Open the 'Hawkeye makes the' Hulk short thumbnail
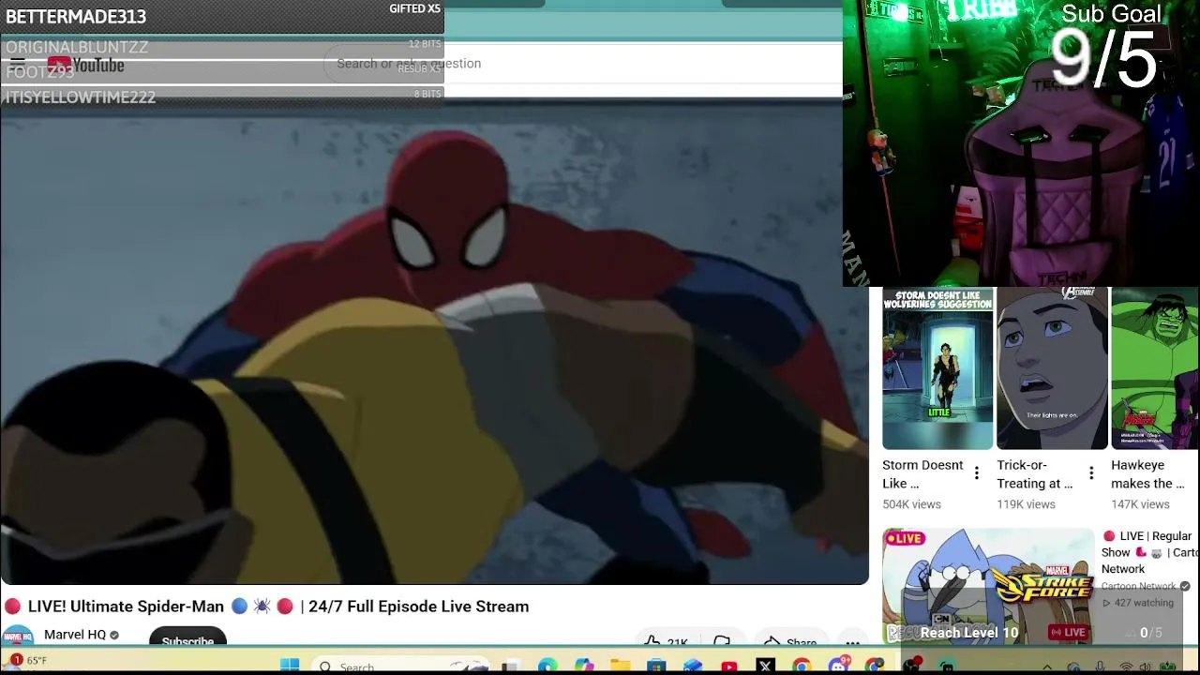This screenshot has width=1200, height=675. click(1155, 369)
